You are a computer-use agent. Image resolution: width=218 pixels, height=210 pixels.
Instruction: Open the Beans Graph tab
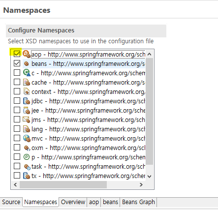tap(138, 202)
